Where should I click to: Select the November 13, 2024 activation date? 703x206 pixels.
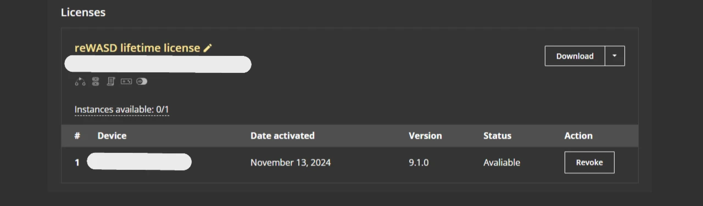click(x=291, y=163)
